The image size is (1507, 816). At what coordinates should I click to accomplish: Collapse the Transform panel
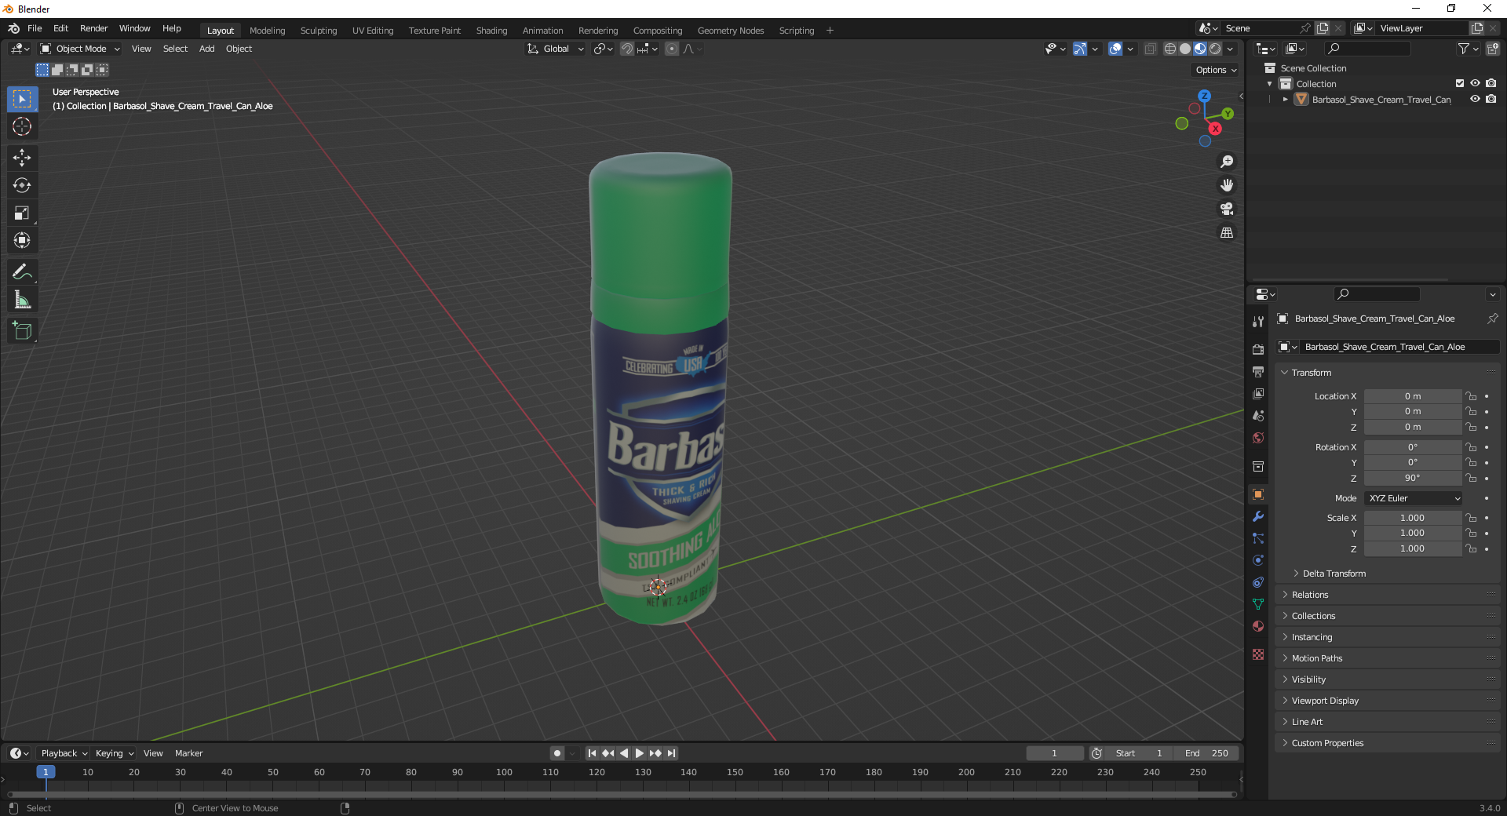tap(1311, 373)
